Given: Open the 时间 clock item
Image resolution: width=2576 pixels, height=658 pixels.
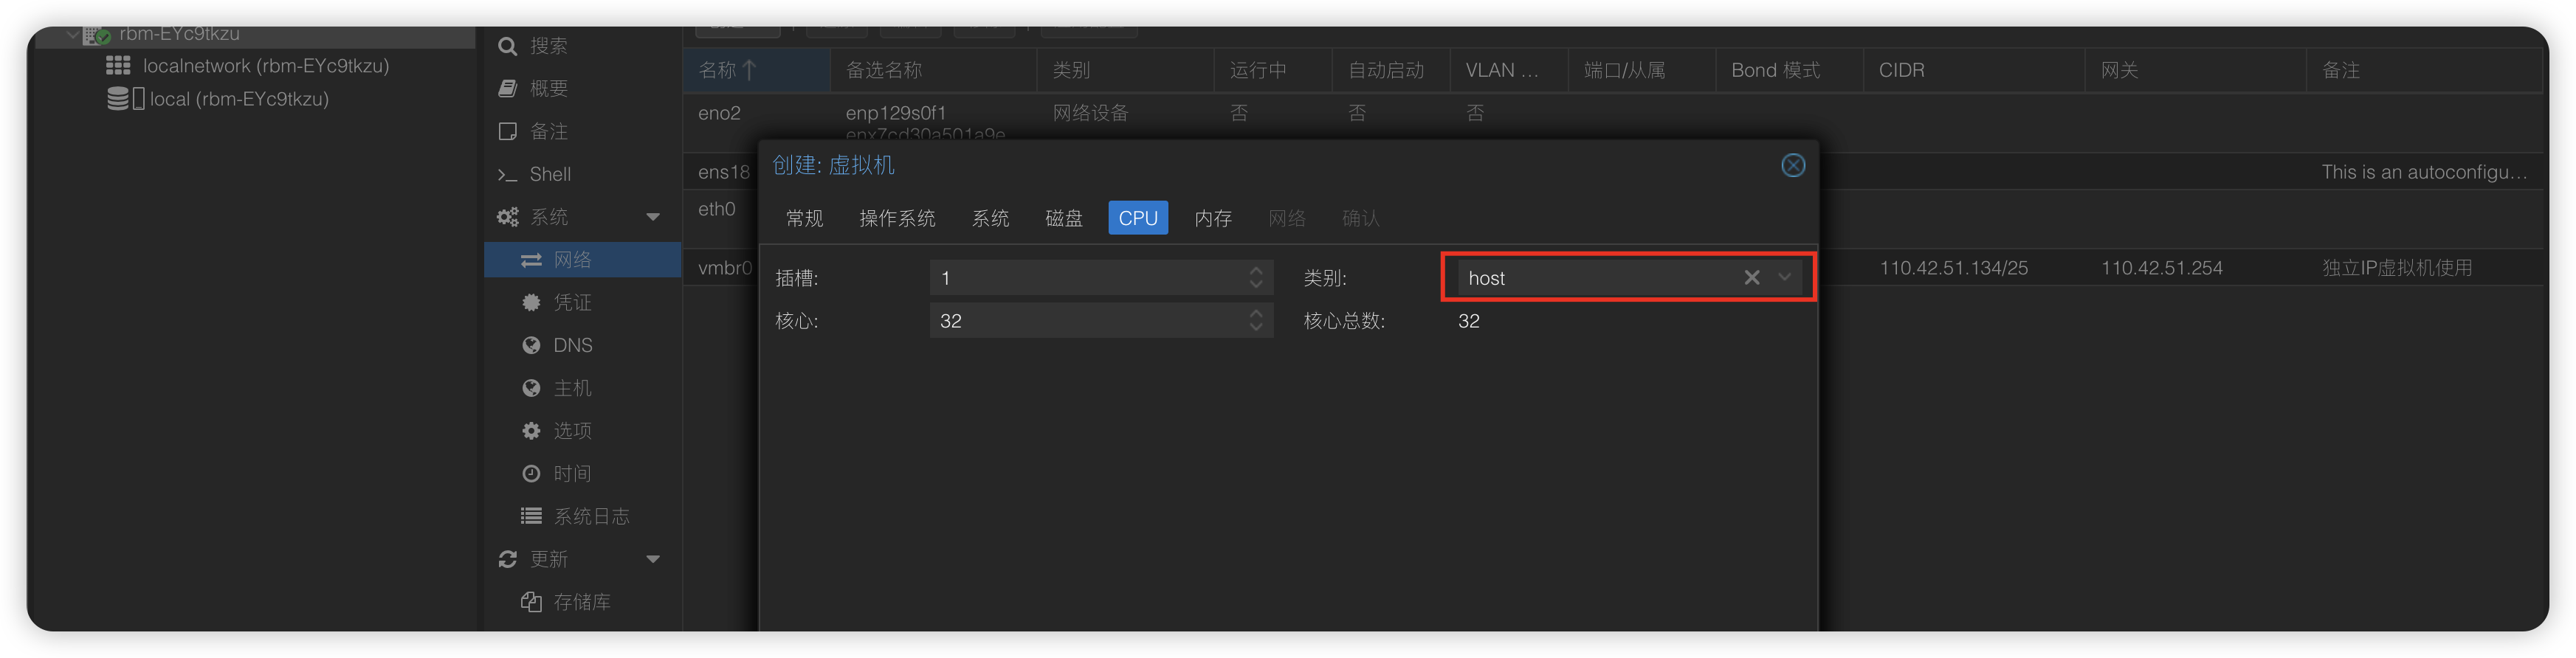Looking at the screenshot, I should [x=572, y=474].
